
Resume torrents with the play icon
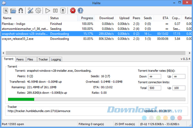pyautogui.click(x=48, y=11)
